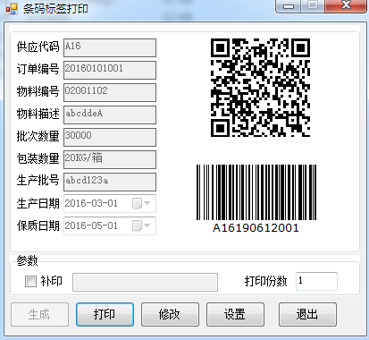Click date value 2016-03-01
Image resolution: width=369 pixels, height=340 pixels.
(91, 203)
